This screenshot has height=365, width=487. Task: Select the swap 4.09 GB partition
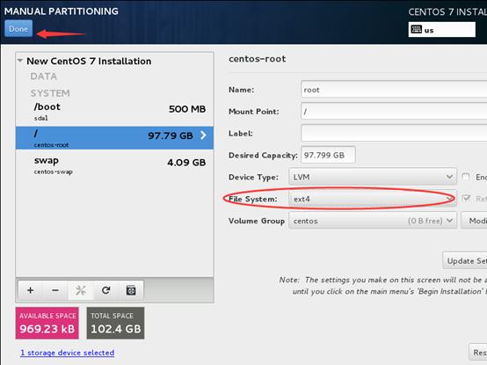coord(114,165)
